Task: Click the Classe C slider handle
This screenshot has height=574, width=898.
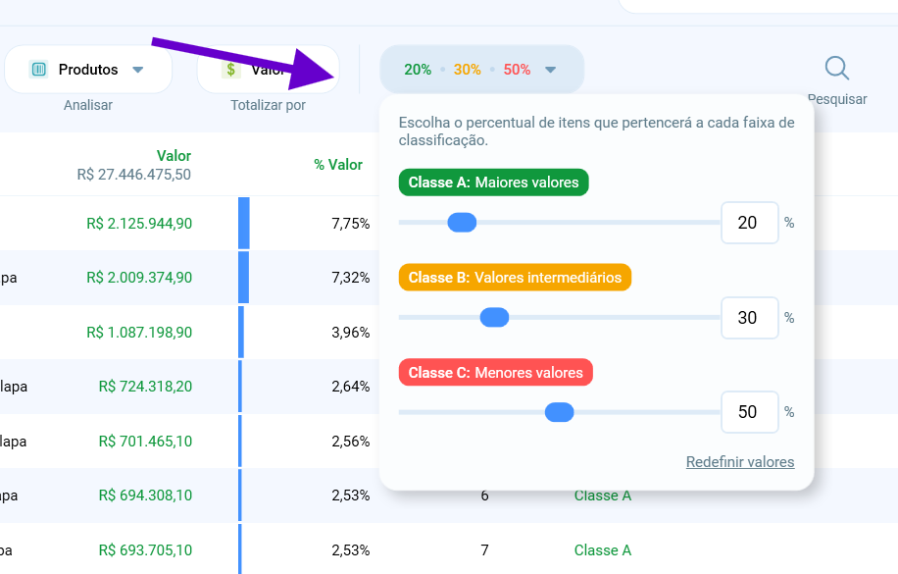Action: [559, 412]
